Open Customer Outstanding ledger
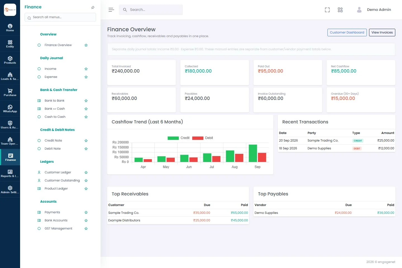402x268 pixels. tap(62, 180)
